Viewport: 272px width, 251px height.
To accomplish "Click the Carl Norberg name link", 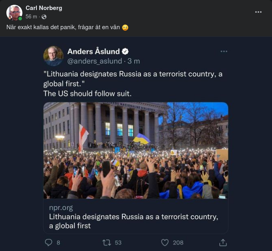I will pos(44,8).
